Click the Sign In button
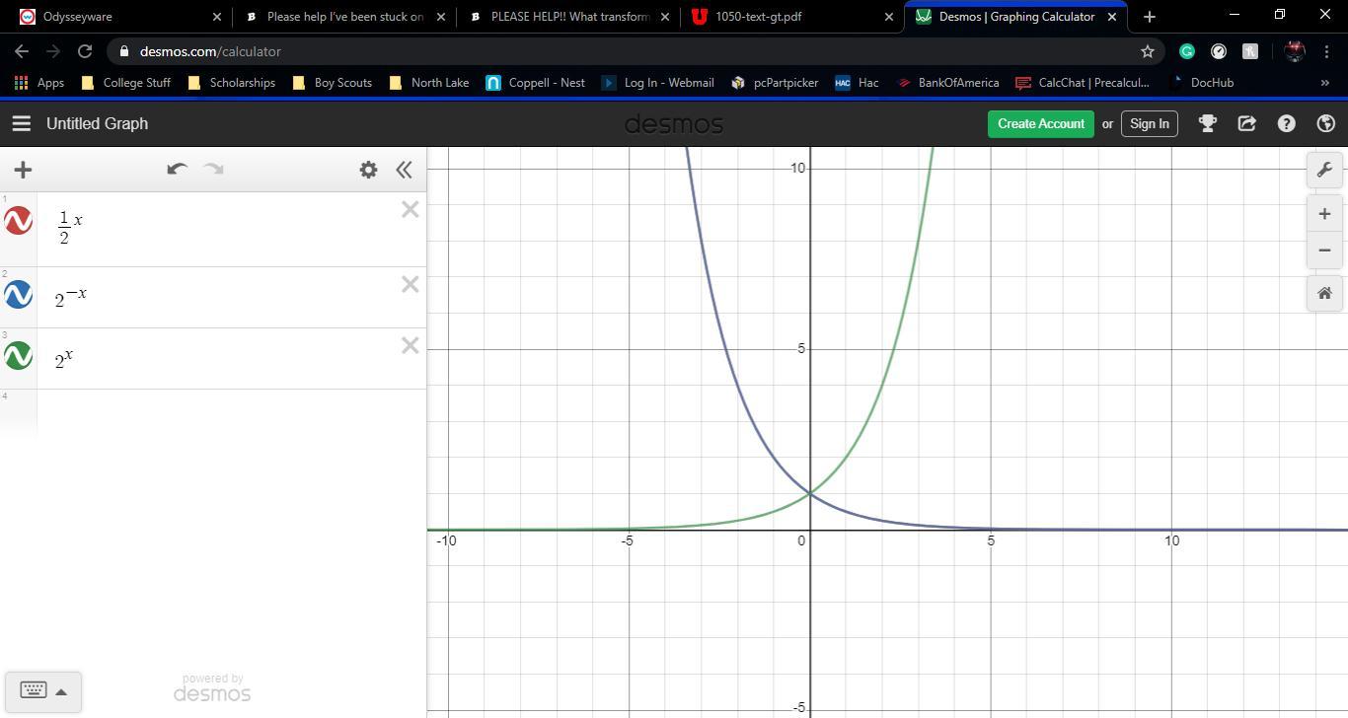 point(1150,123)
